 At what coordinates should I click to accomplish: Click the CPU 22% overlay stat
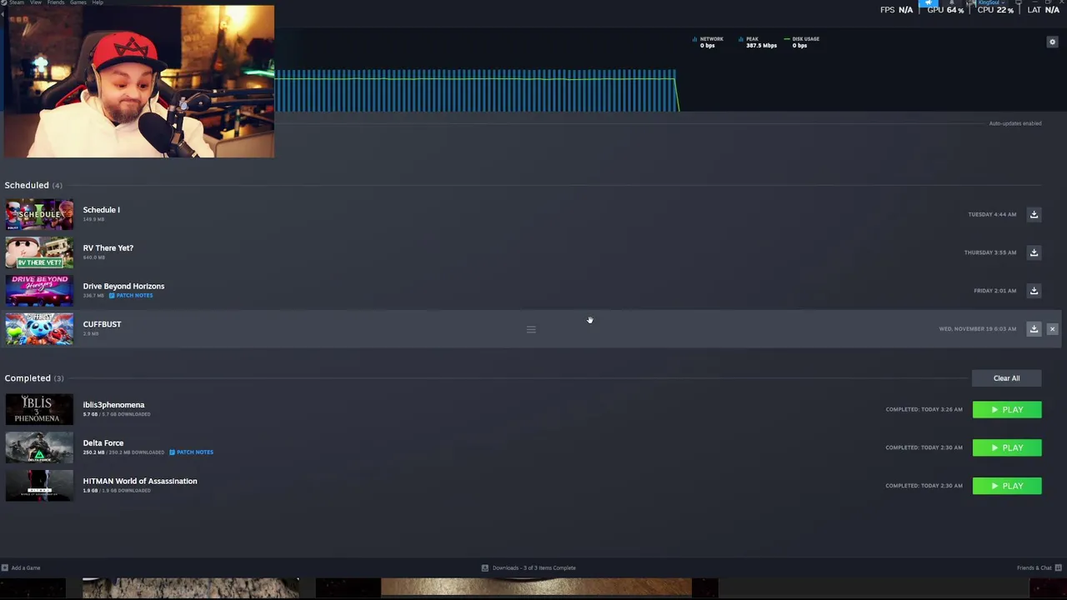pyautogui.click(x=995, y=10)
